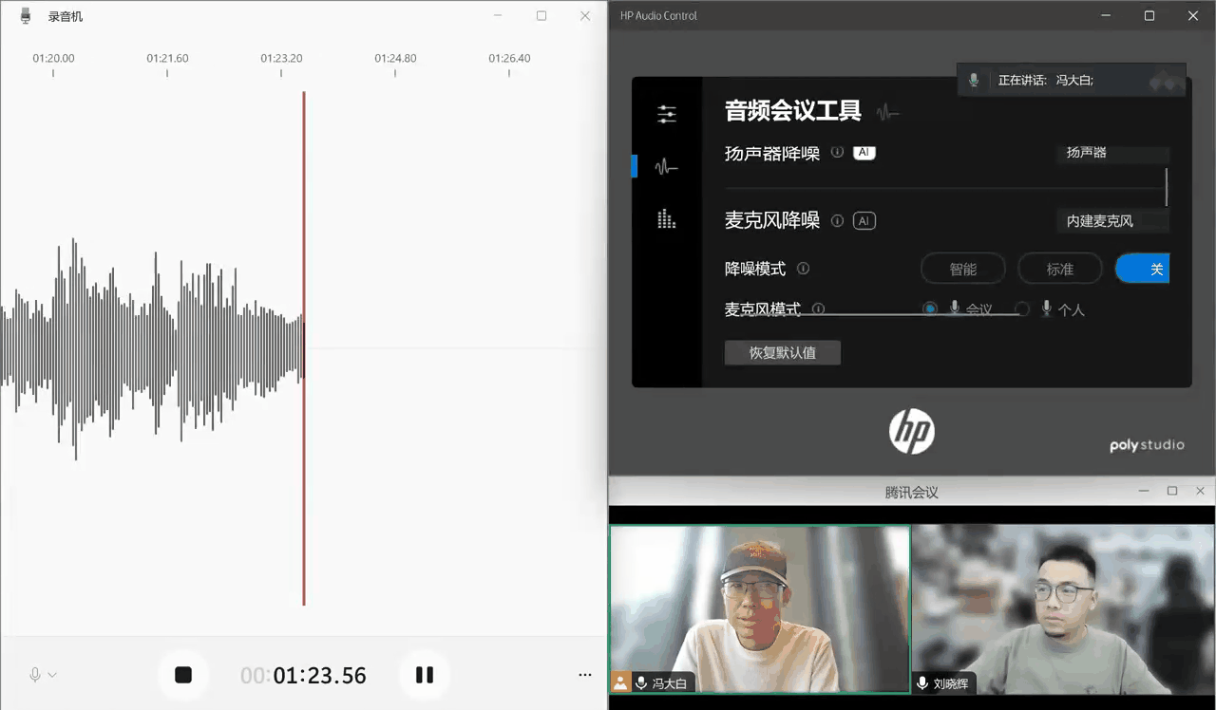The height and width of the screenshot is (710, 1216).
Task: Click the HP audio panel vertical scrollbar
Action: click(1166, 186)
